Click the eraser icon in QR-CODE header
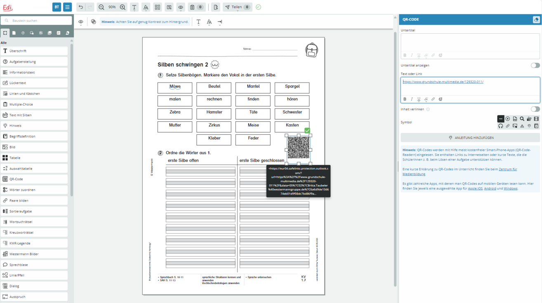The width and height of the screenshot is (542, 303). pos(536,19)
